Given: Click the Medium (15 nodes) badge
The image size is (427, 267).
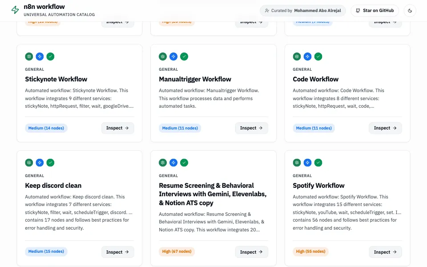Looking at the screenshot, I should [x=46, y=251].
